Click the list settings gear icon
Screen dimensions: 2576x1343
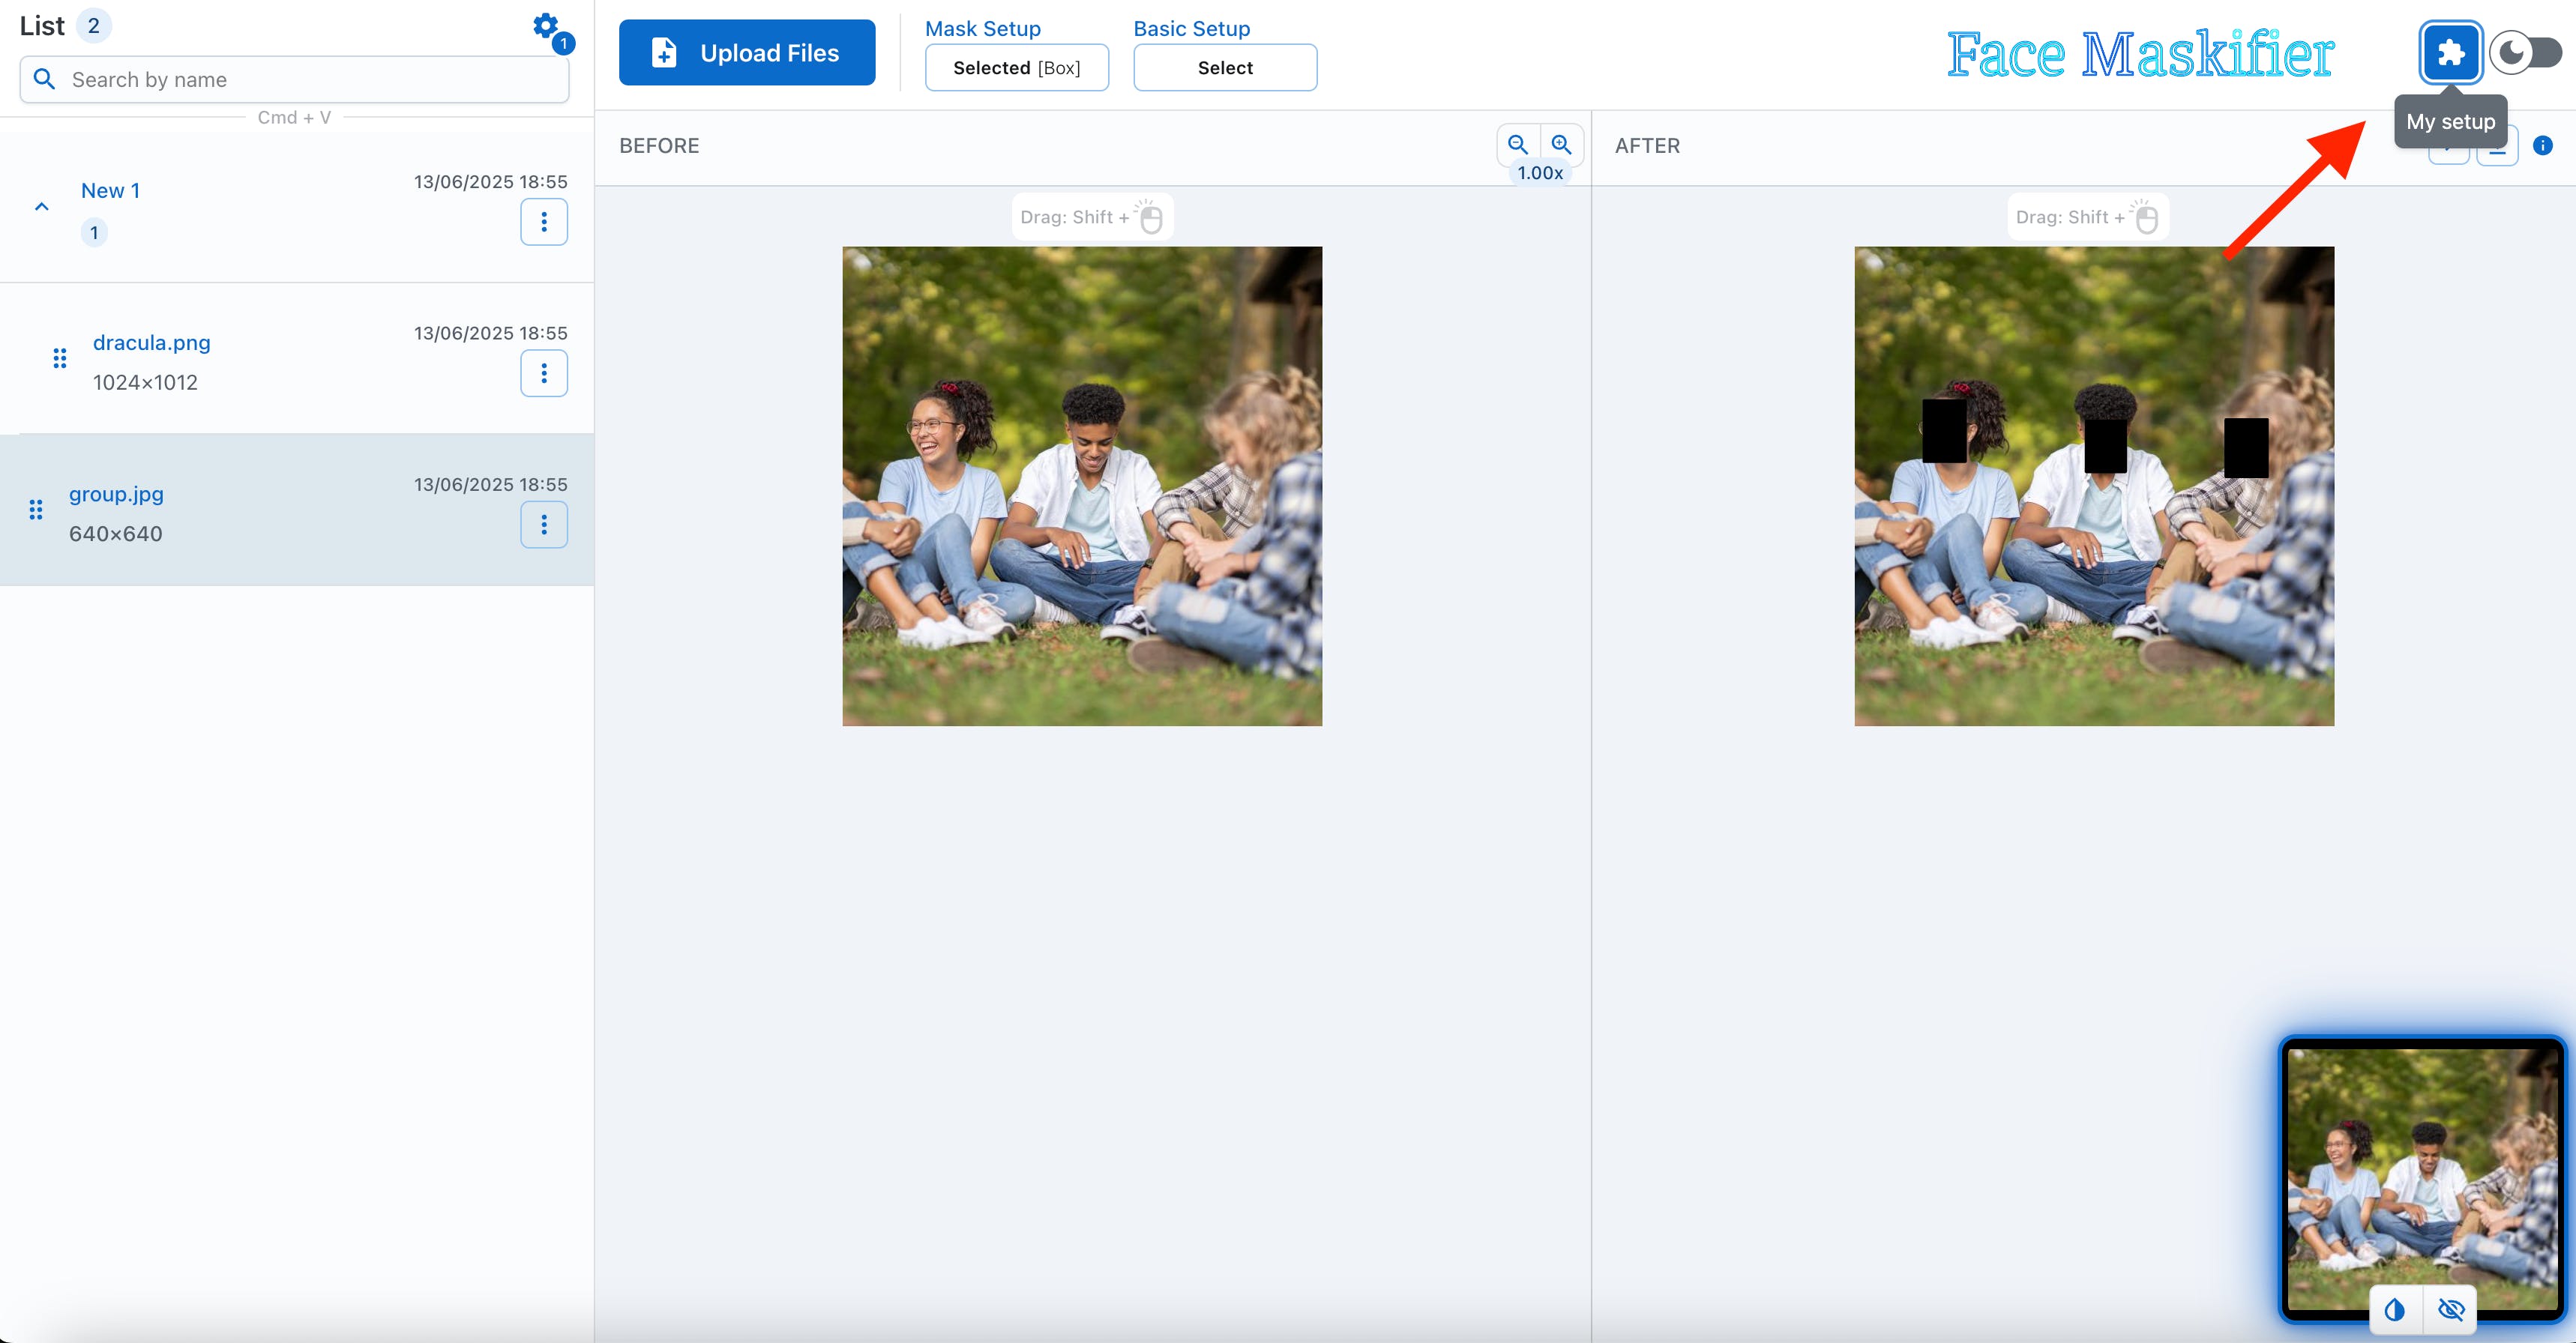[x=545, y=26]
